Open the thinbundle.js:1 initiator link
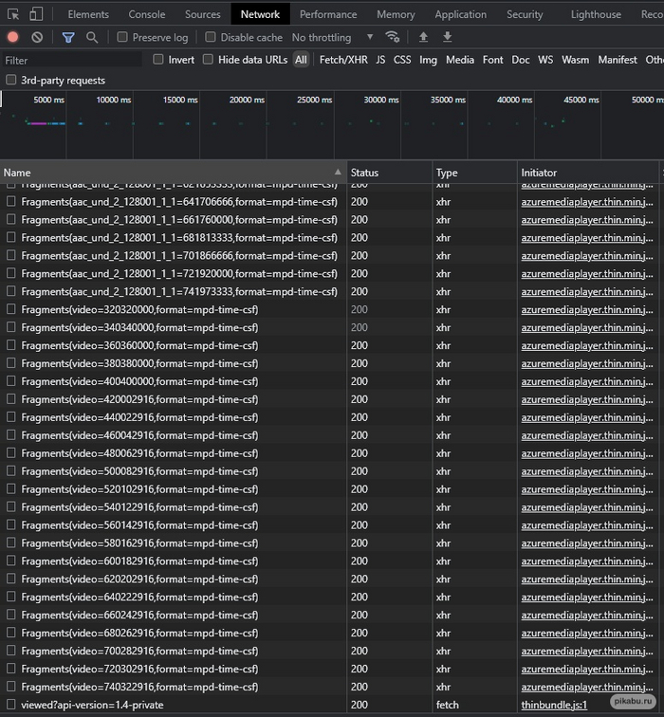Viewport: 664px width, 717px height. (x=554, y=705)
